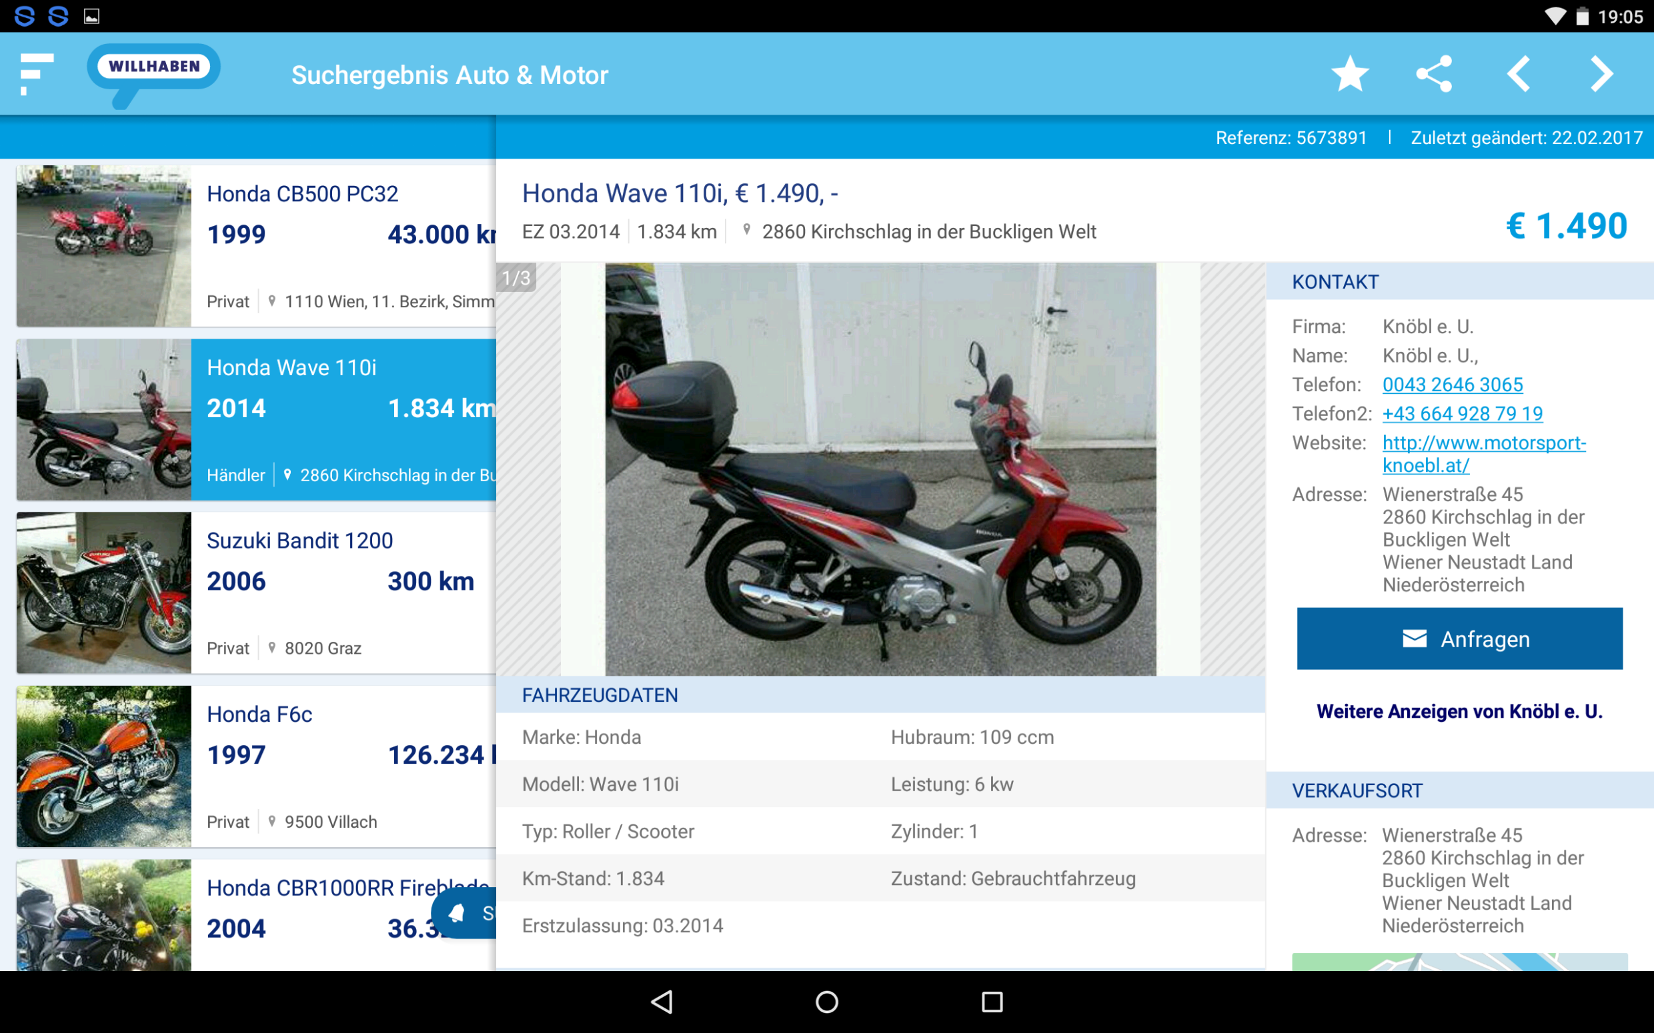Open Honda F6c listing thumbnail

click(104, 766)
